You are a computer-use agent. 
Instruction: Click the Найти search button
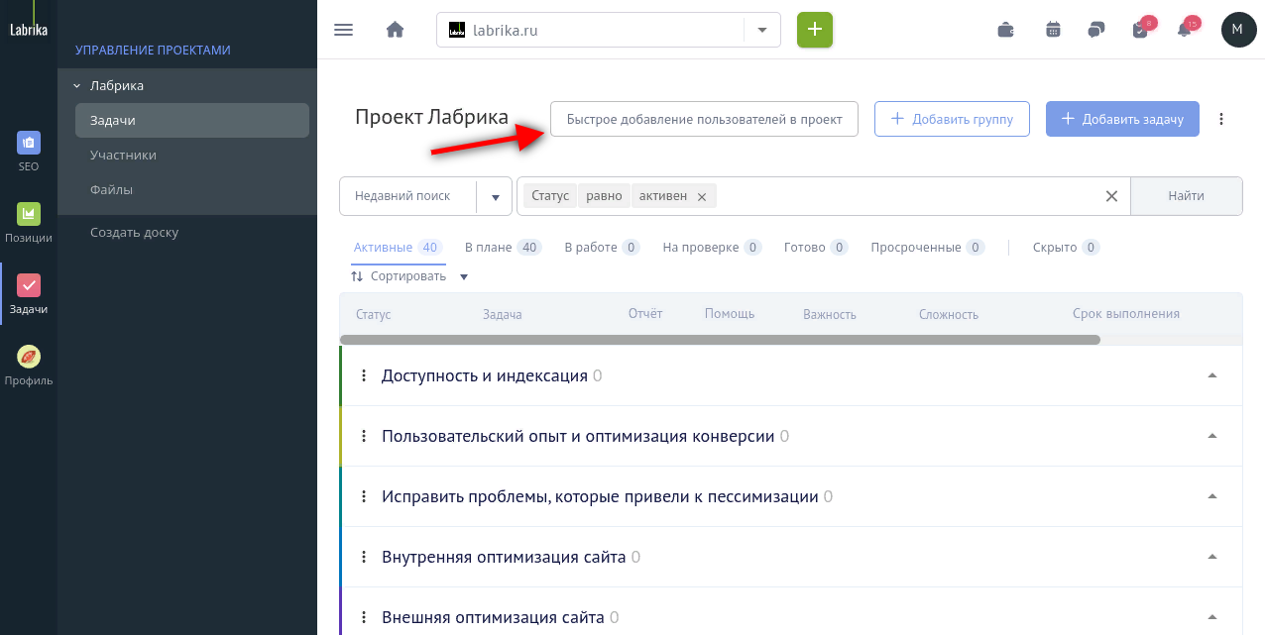point(1186,196)
